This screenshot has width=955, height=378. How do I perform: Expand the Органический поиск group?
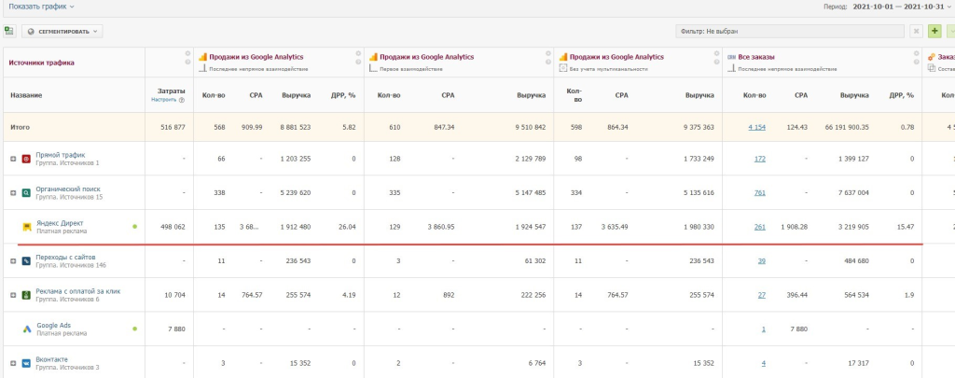tap(12, 193)
